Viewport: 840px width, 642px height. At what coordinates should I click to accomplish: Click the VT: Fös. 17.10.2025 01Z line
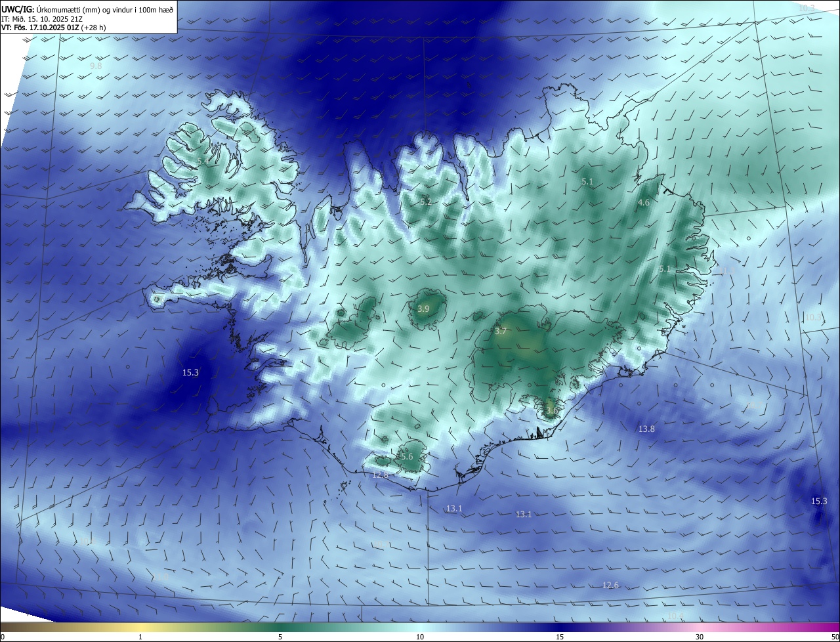(x=54, y=28)
